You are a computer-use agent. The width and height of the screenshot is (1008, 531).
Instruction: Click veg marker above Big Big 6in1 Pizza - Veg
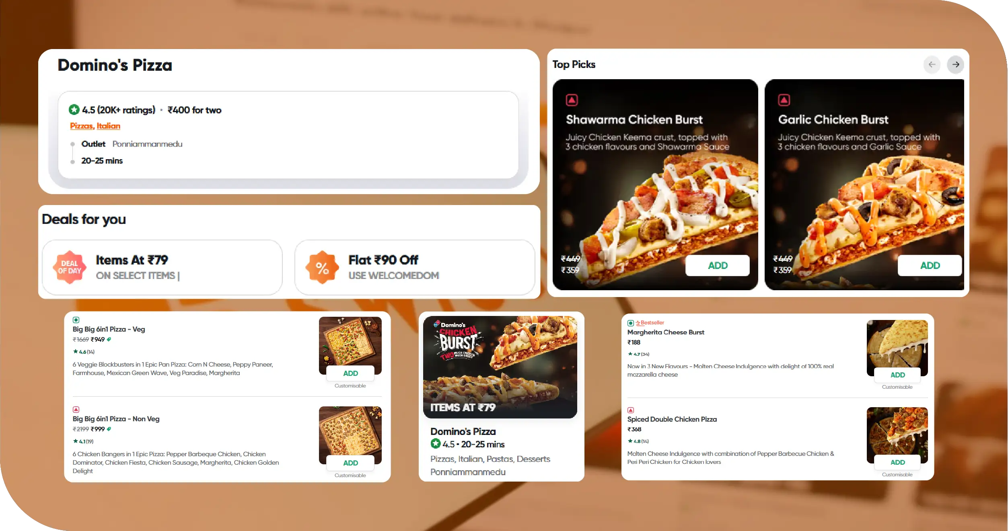point(76,320)
